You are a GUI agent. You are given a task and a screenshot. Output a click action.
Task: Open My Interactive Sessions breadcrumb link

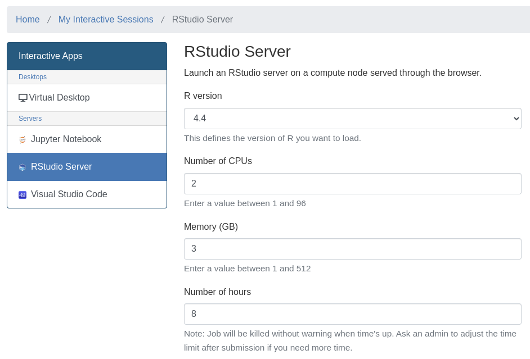click(x=106, y=20)
